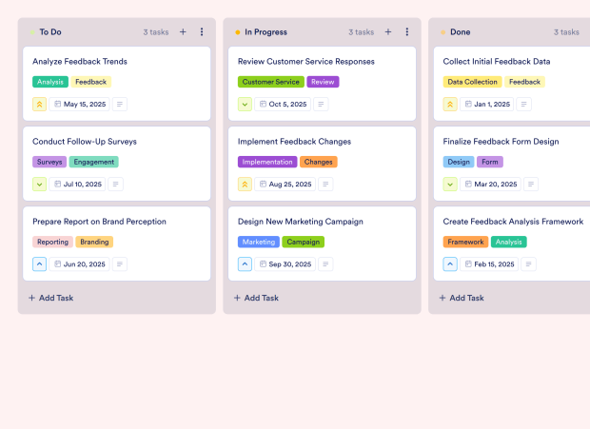The image size is (590, 429).
Task: Click the In Progress column title
Action: [x=266, y=32]
